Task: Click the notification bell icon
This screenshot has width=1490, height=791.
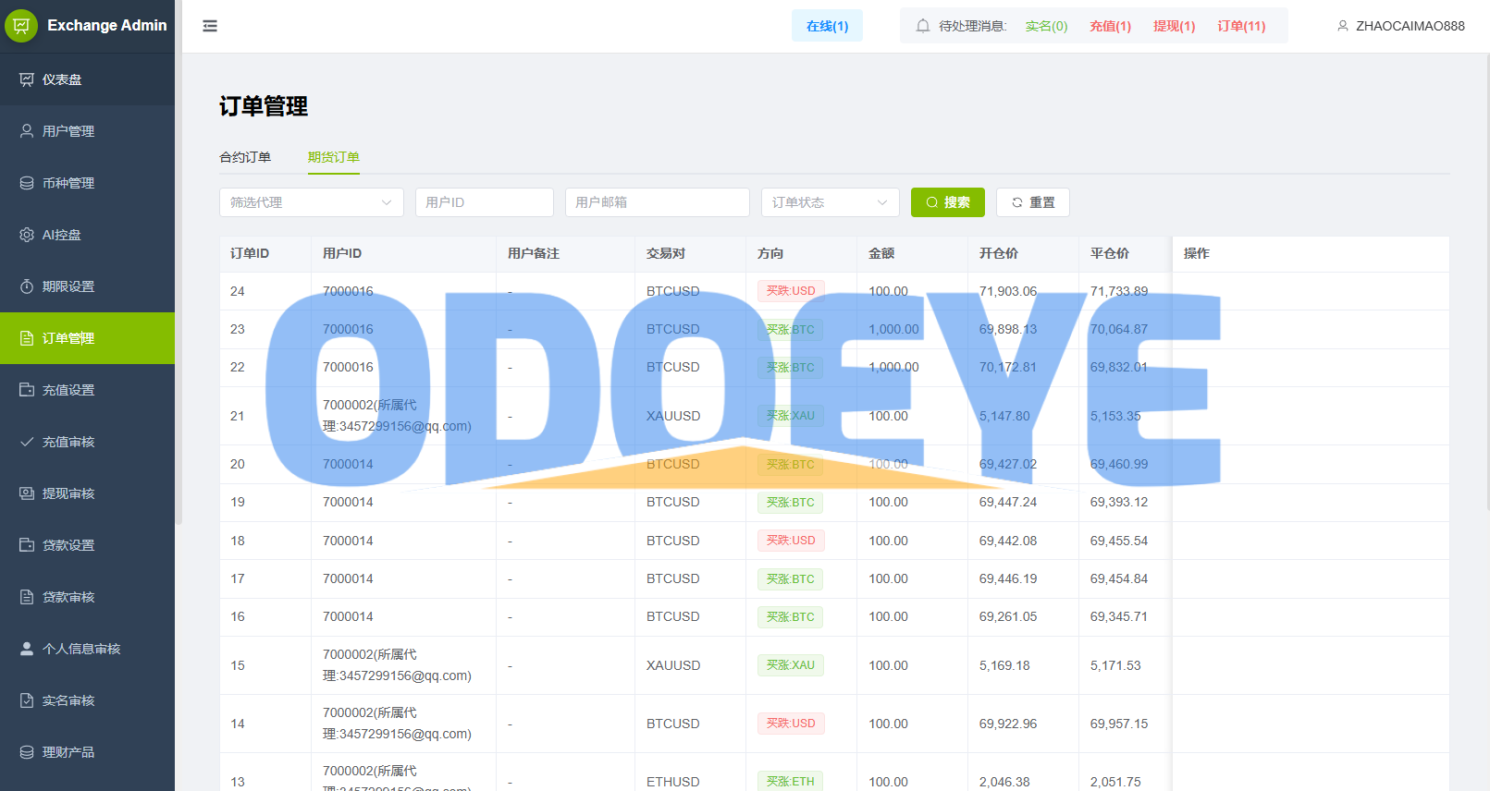Action: pyautogui.click(x=922, y=26)
